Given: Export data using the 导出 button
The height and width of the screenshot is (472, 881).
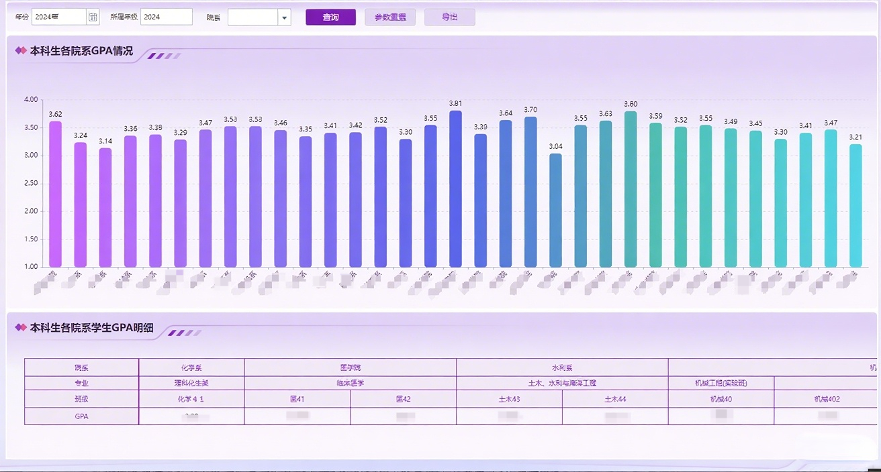Looking at the screenshot, I should 449,17.
